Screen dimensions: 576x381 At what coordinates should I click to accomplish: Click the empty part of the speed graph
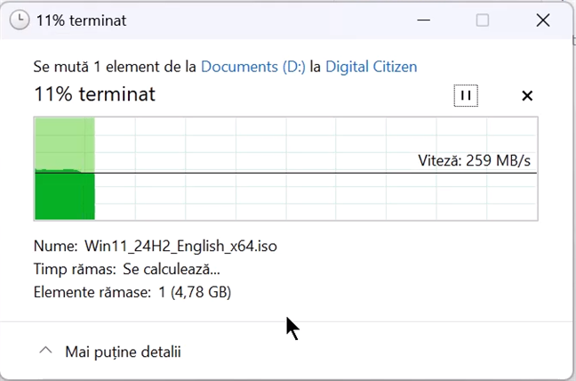(311, 196)
